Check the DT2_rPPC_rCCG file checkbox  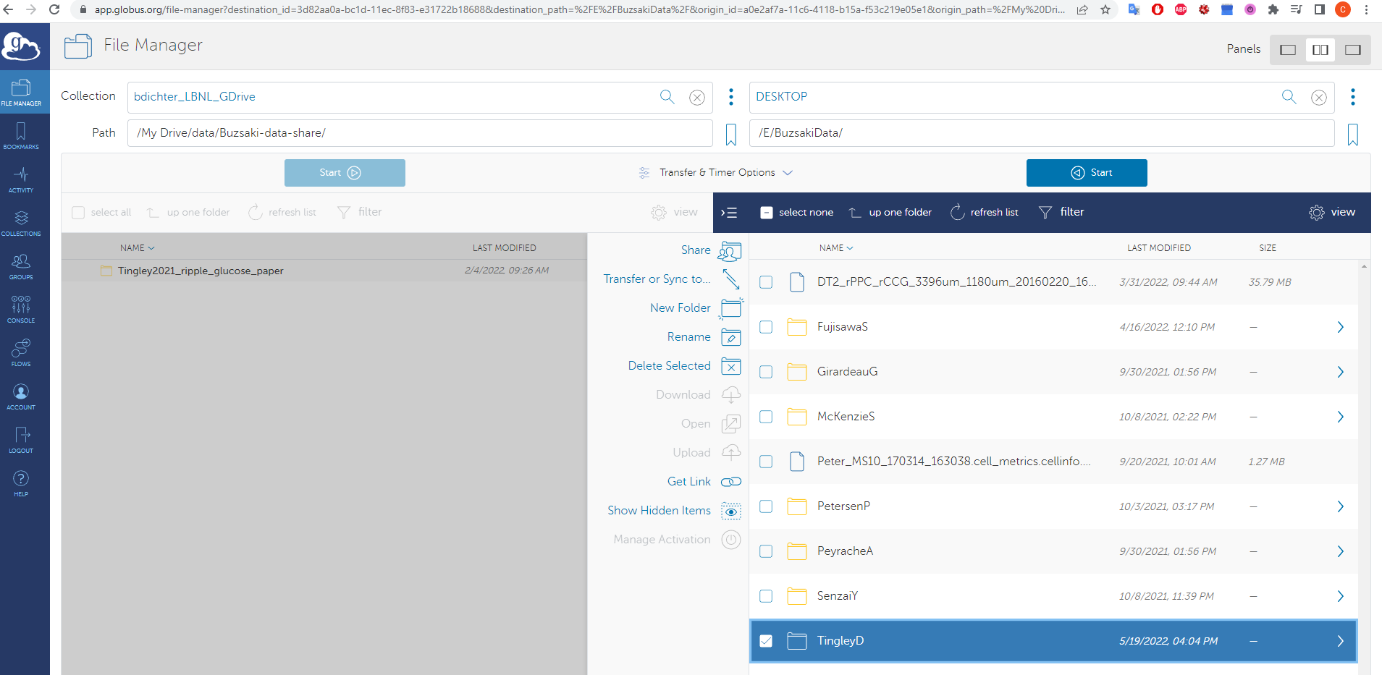[x=766, y=282]
